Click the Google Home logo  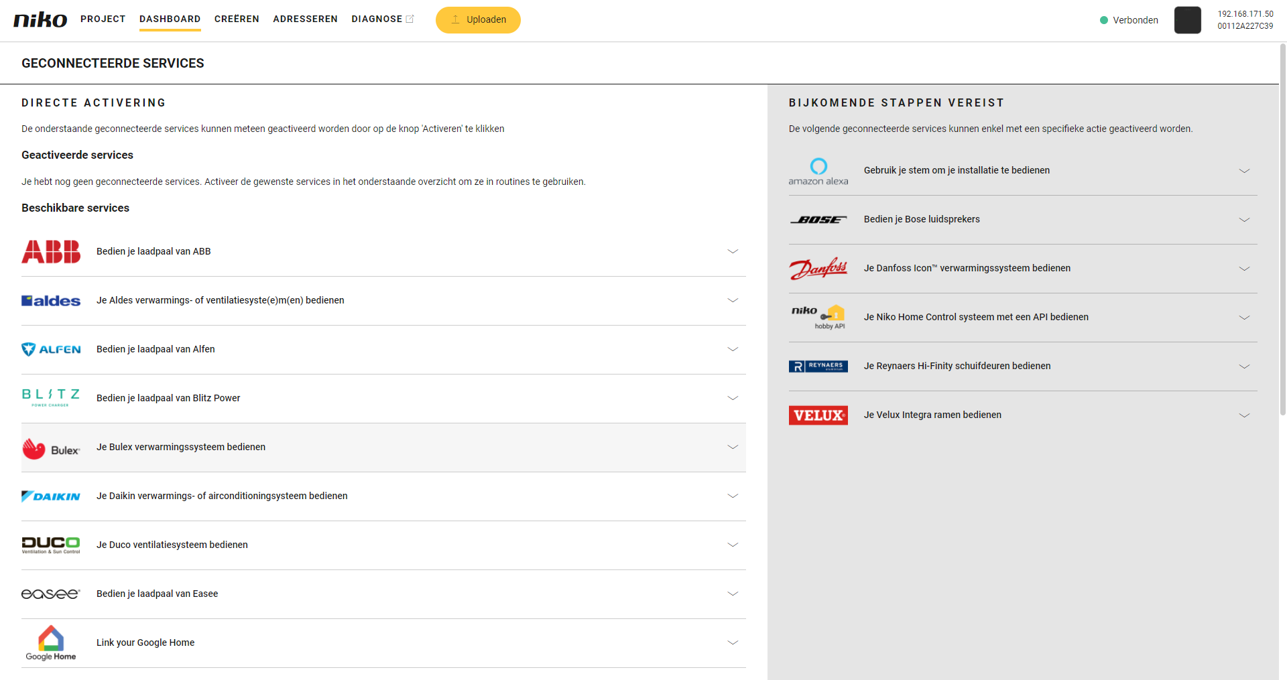(x=51, y=643)
